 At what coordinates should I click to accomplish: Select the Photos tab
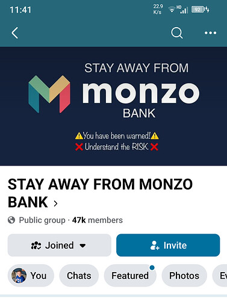[x=184, y=276]
